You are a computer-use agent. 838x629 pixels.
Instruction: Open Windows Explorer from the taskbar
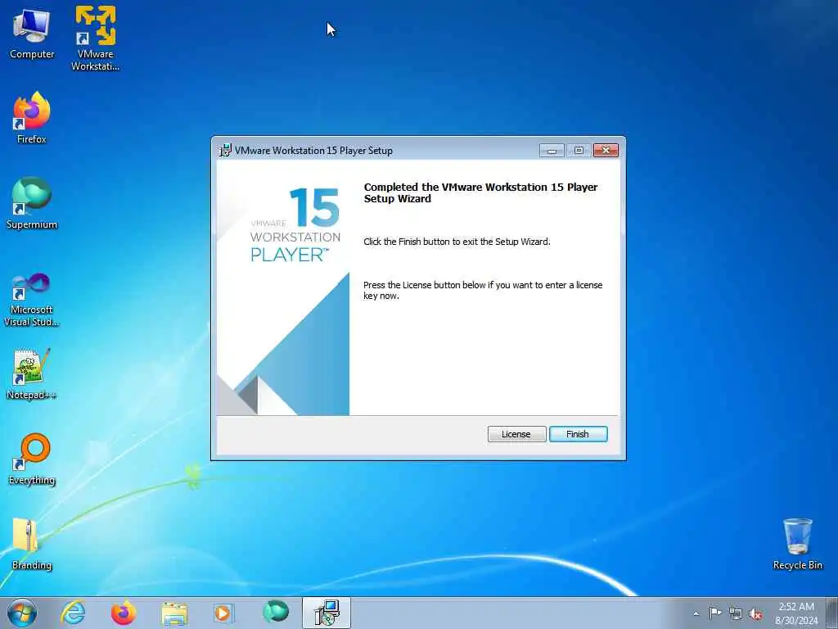[x=174, y=613]
